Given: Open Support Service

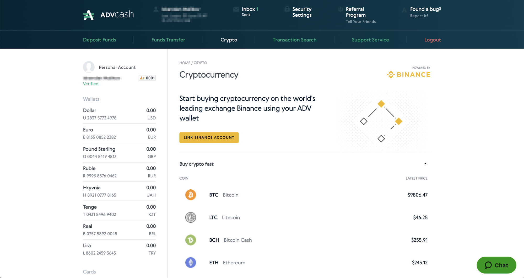Looking at the screenshot, I should [370, 40].
